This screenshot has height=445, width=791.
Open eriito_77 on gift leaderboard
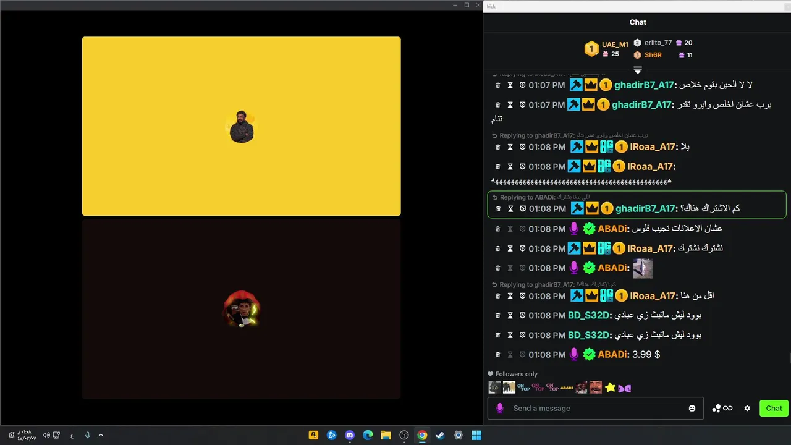[x=658, y=43]
